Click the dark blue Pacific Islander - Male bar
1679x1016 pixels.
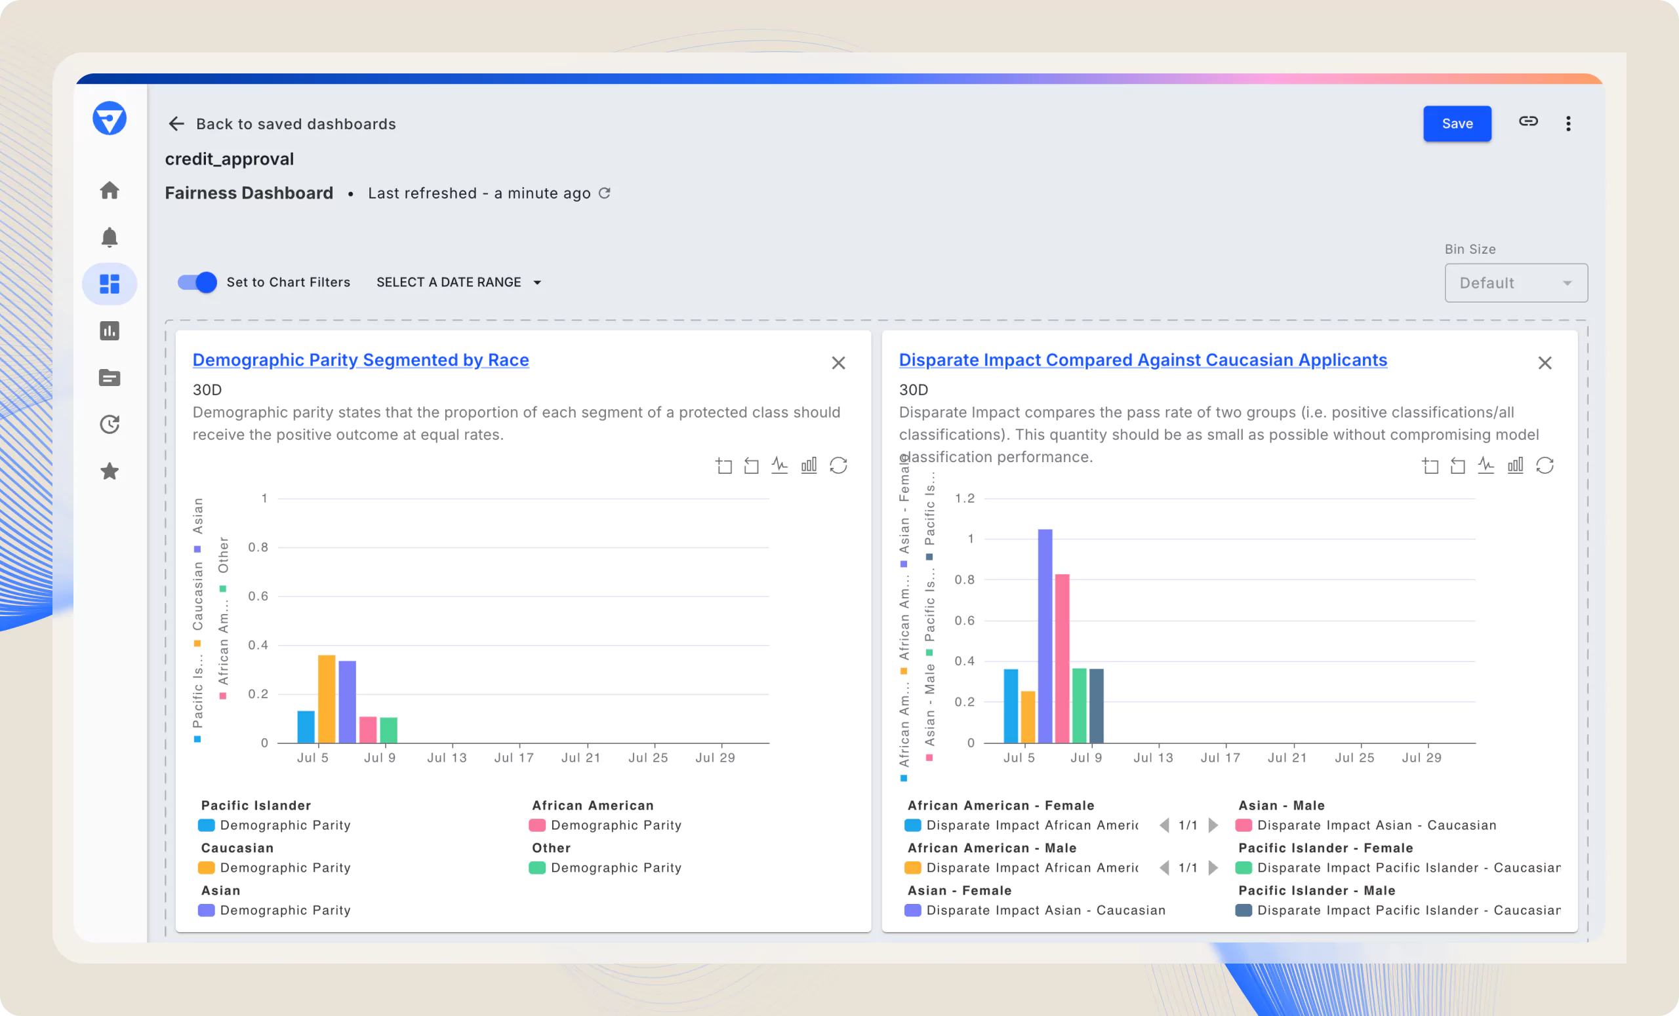[x=1097, y=705]
